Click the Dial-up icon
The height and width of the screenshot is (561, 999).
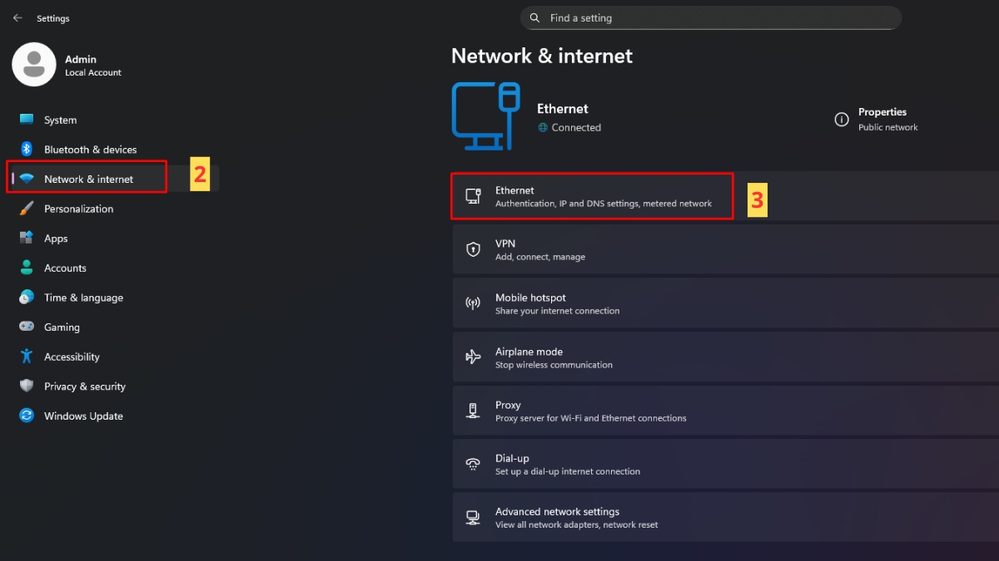point(474,463)
